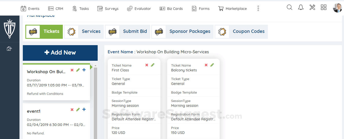The image size is (344, 139).
Task: Switch to the Coupon Codes tab
Action: (x=241, y=32)
